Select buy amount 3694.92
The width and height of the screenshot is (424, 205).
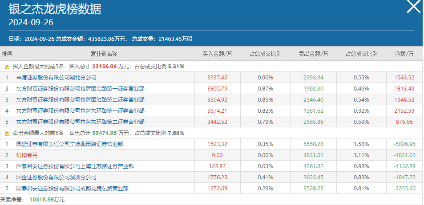pyautogui.click(x=218, y=100)
